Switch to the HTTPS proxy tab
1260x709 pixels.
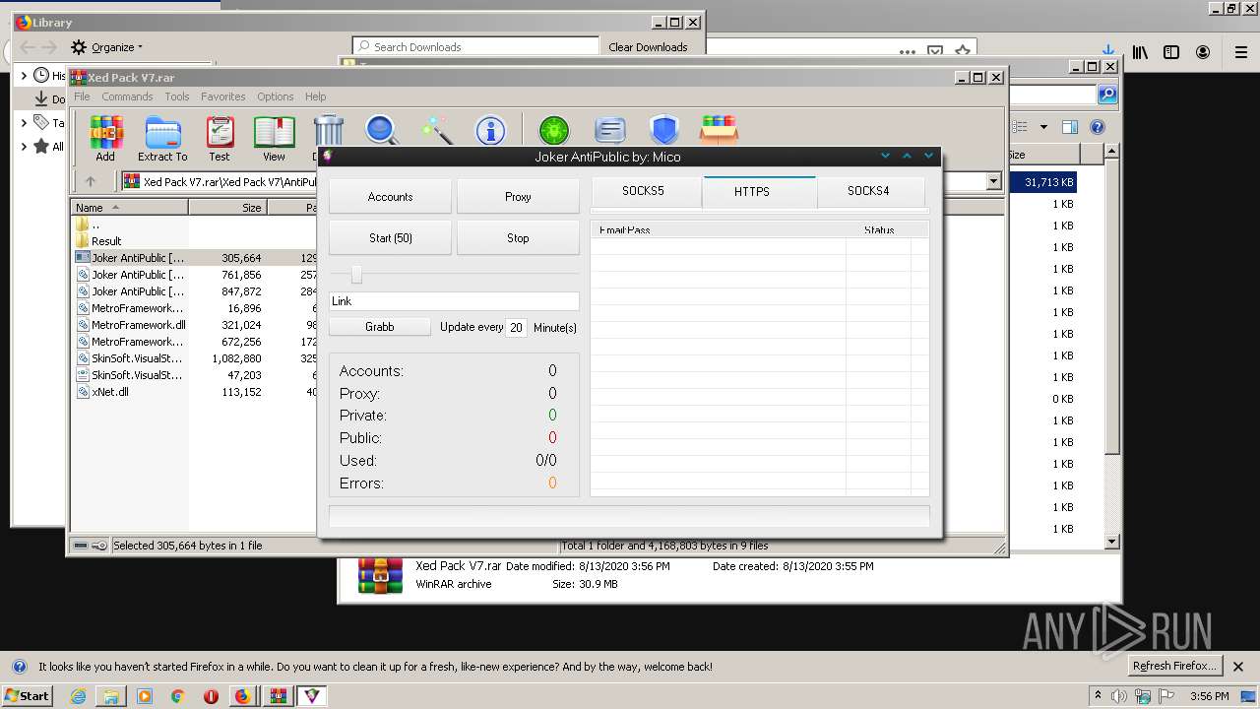(759, 192)
